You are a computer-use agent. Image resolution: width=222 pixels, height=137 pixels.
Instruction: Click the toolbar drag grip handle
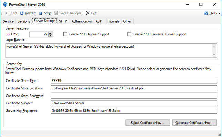pos(2,13)
